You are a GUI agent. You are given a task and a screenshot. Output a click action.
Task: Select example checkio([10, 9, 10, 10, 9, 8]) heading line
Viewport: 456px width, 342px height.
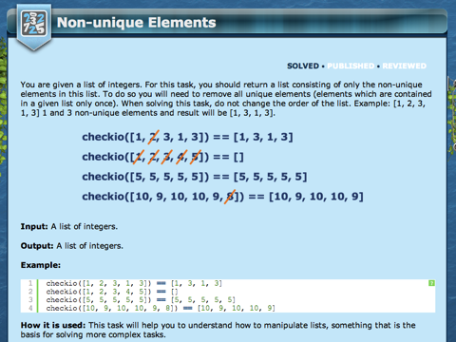click(x=222, y=197)
